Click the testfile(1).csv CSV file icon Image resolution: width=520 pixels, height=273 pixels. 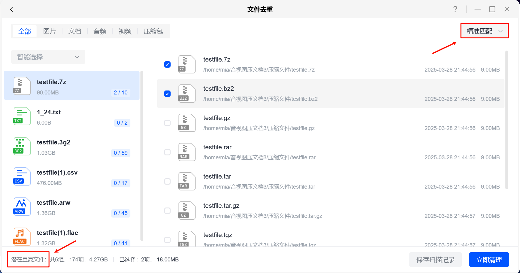tap(22, 176)
